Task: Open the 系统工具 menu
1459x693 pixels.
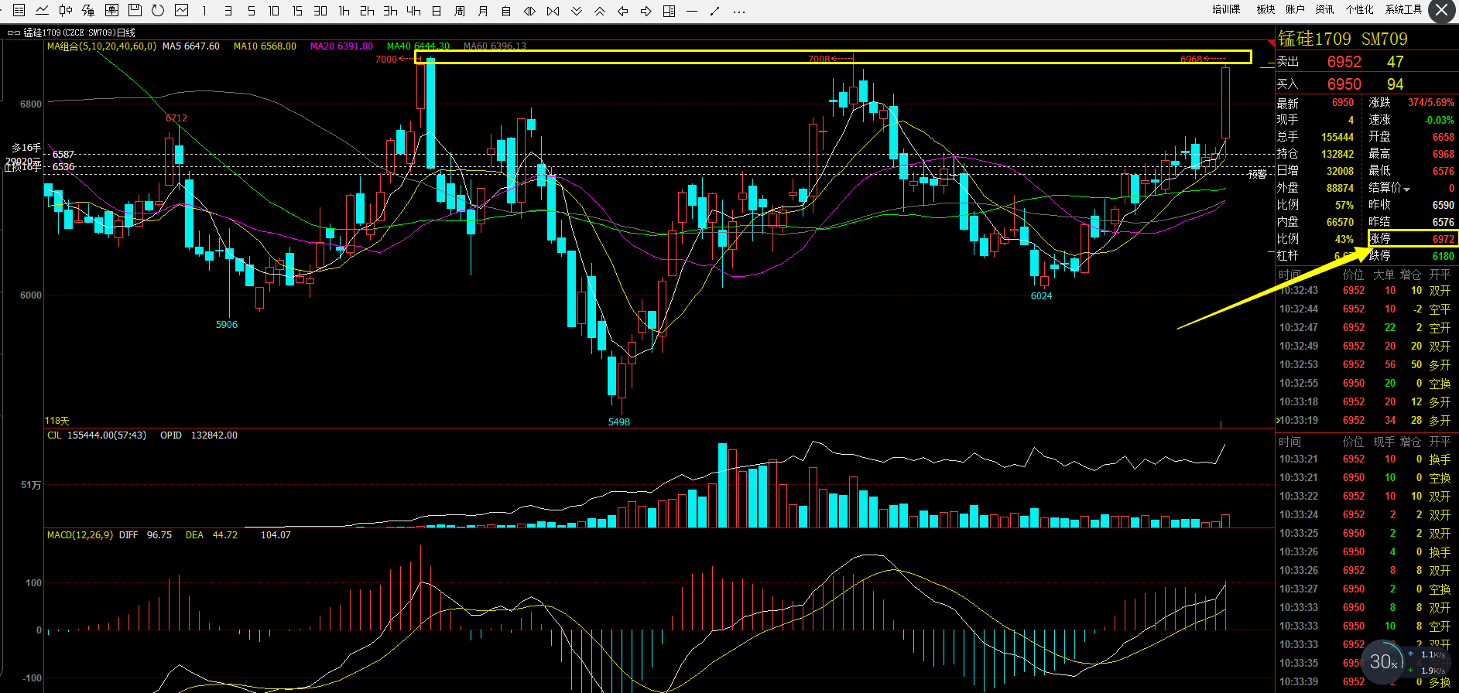Action: point(1403,9)
